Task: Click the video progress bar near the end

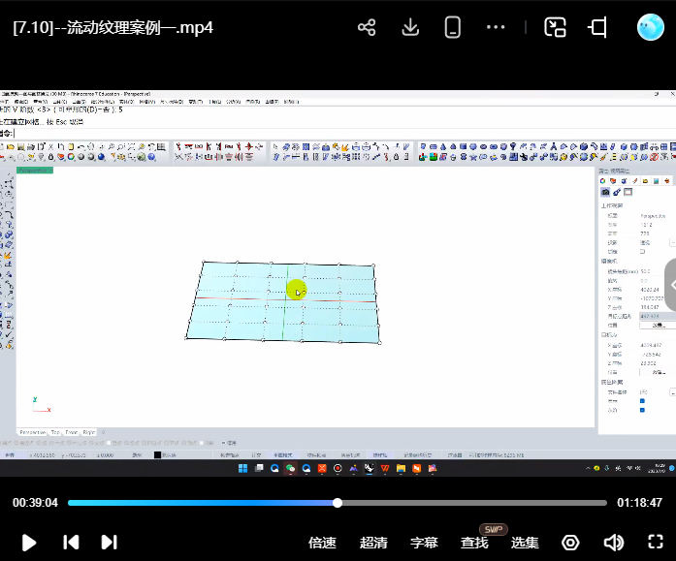Action: click(592, 503)
